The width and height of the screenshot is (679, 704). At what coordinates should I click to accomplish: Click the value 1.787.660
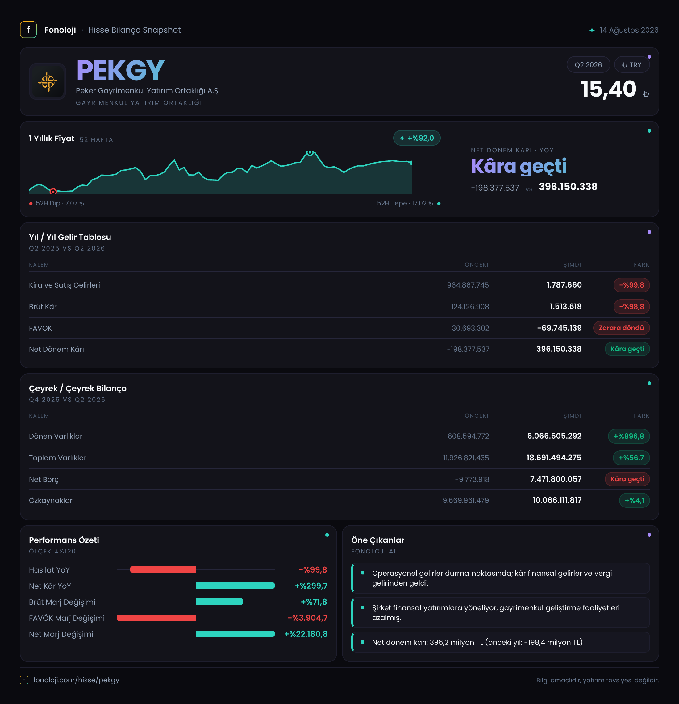point(564,285)
